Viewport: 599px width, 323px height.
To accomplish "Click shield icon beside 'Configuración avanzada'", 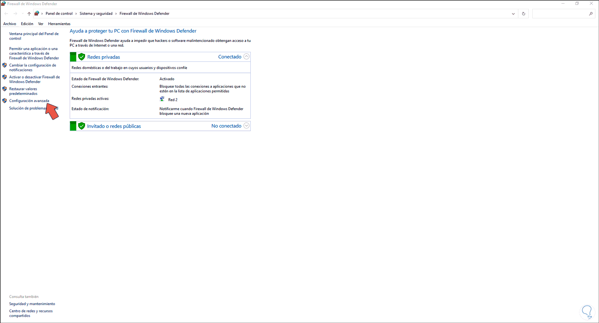I will pos(4,101).
